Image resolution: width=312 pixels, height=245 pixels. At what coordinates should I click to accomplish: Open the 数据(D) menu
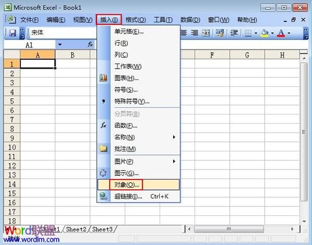click(190, 20)
